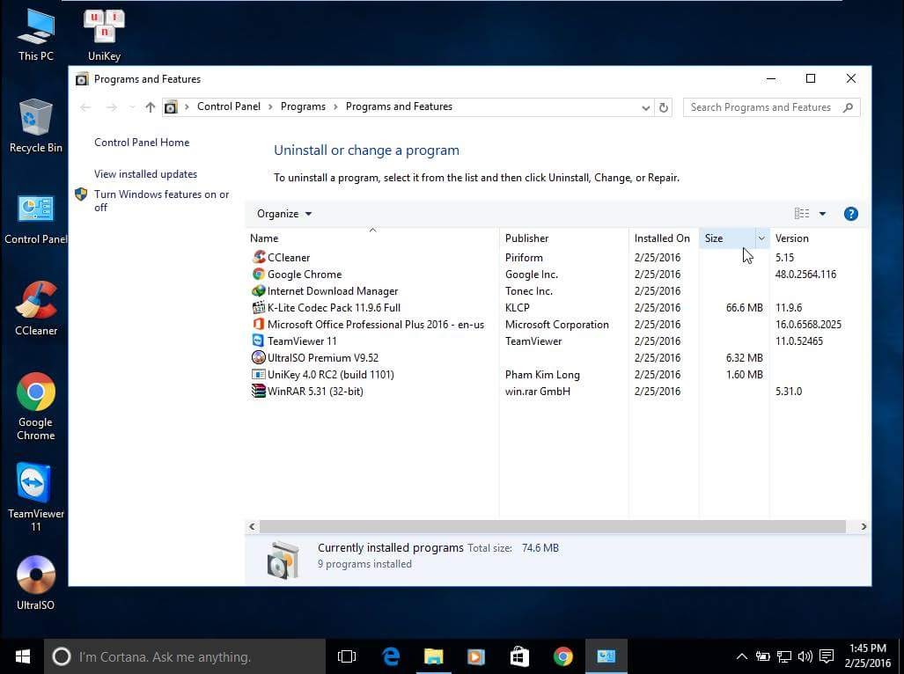The image size is (904, 674).
Task: Go to Control Panel Home link
Action: [x=142, y=143]
